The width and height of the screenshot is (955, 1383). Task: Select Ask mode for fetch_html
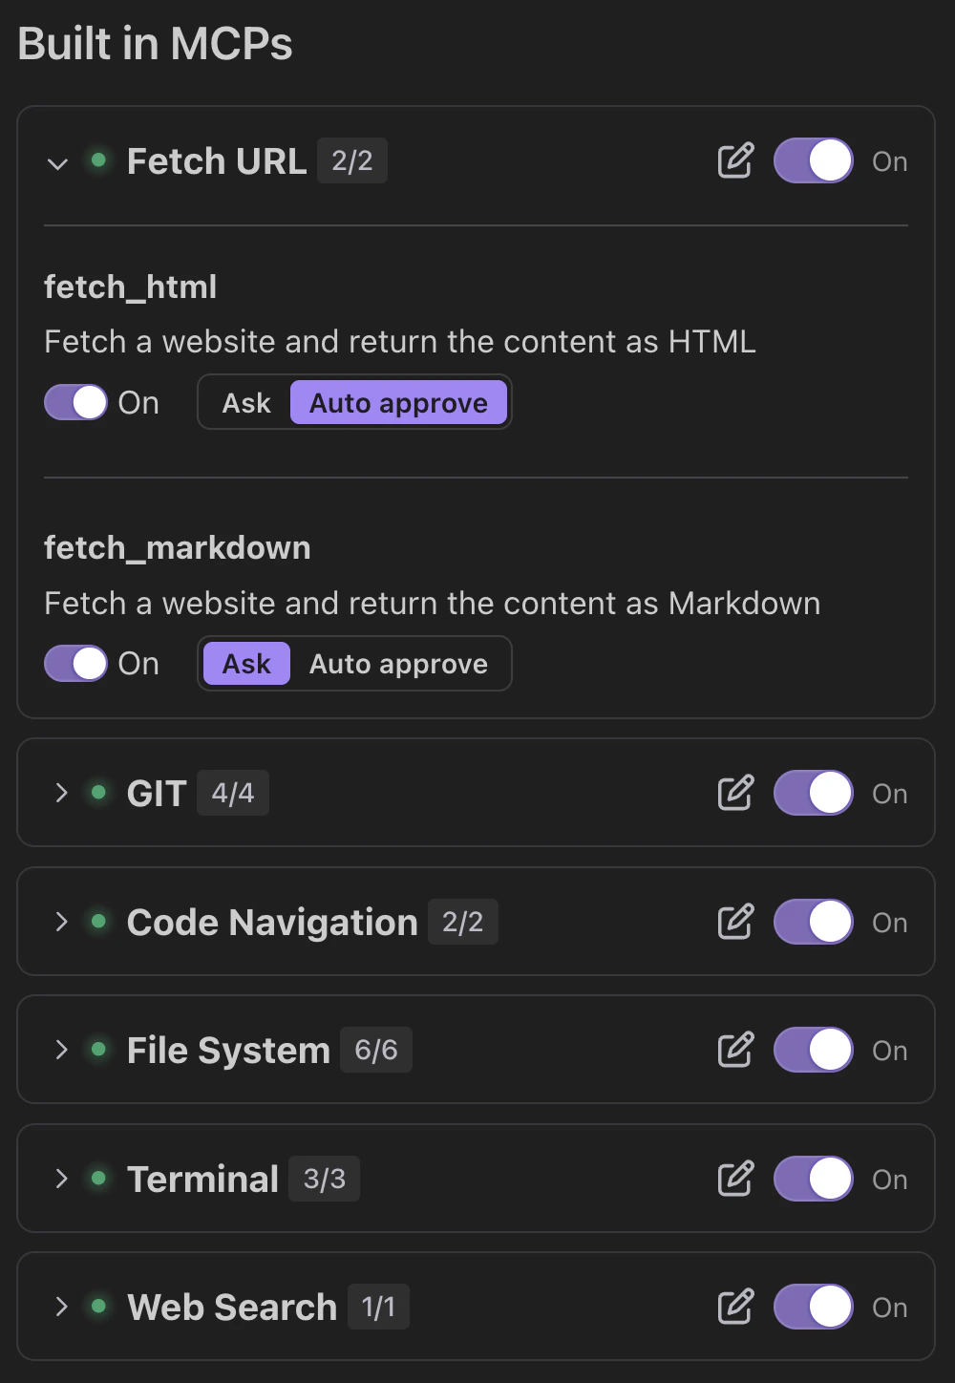pyautogui.click(x=244, y=402)
